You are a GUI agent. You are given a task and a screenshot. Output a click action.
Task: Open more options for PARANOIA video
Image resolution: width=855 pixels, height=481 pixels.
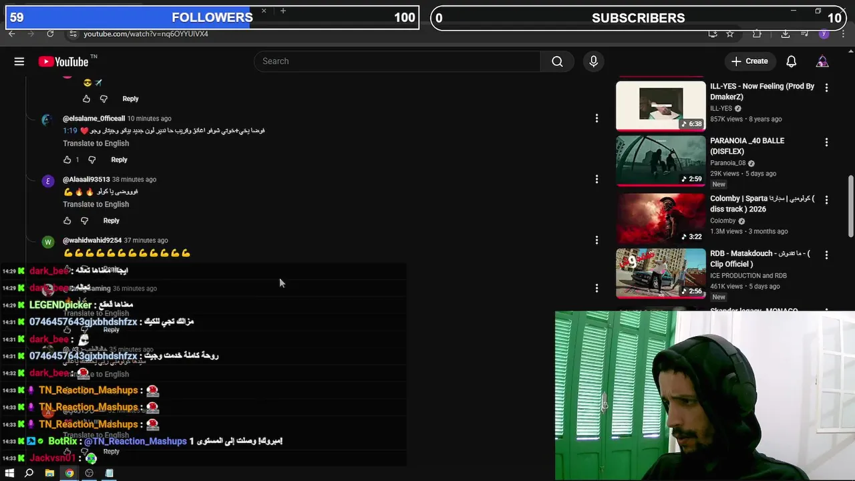(826, 142)
